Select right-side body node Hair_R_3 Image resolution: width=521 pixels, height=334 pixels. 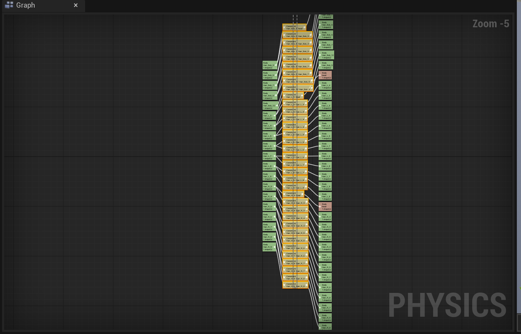click(325, 227)
